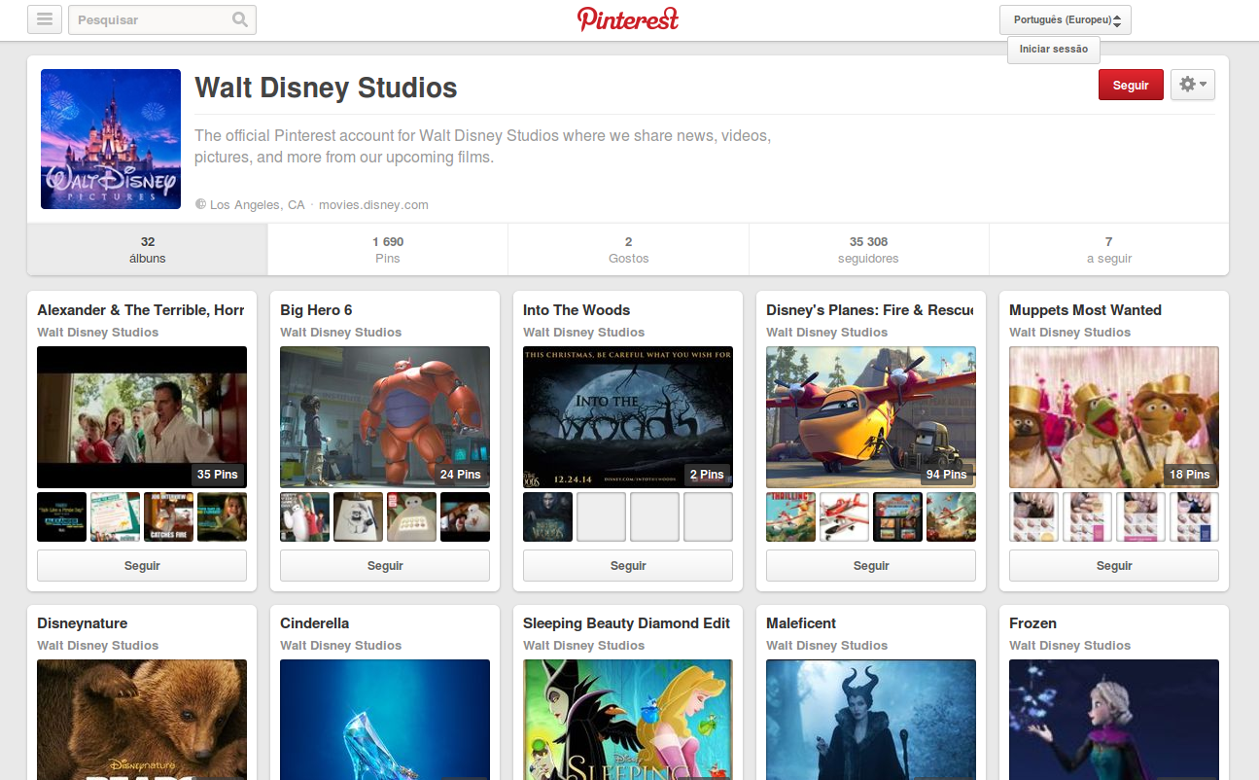Click the 35 Pins count badge
This screenshot has height=780, width=1259.
coord(217,475)
